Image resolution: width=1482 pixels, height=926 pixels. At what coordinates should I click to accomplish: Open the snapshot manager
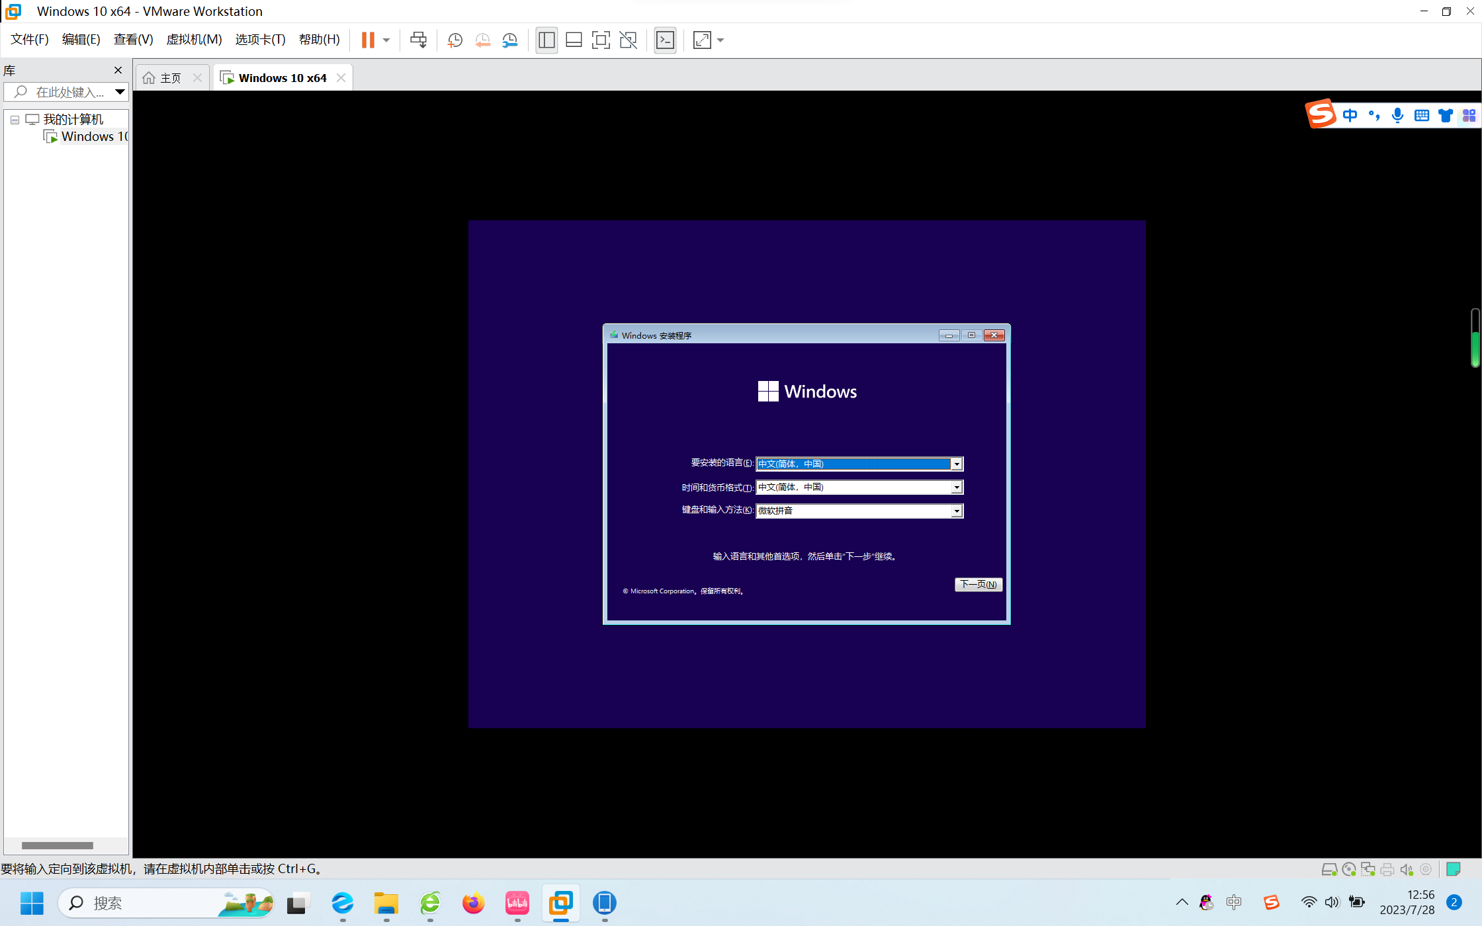point(509,40)
